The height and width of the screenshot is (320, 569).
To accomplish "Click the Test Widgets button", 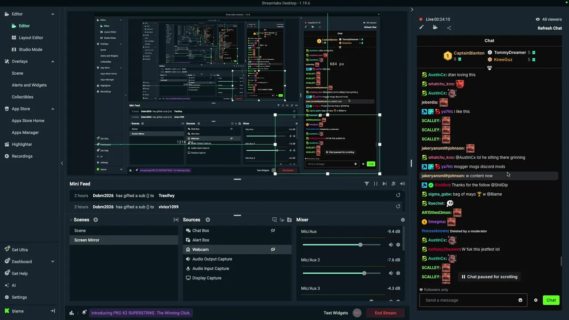I will (336, 313).
